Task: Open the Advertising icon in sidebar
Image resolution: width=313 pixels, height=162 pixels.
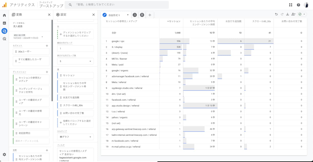Action: click(4, 39)
